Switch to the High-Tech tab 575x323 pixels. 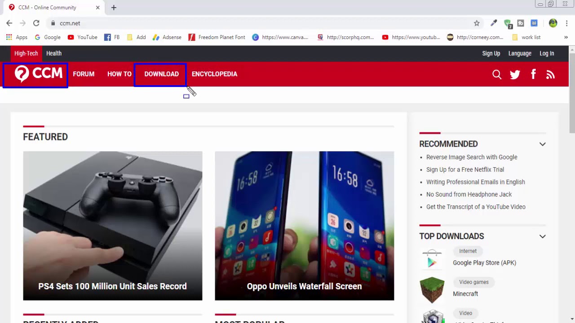26,53
